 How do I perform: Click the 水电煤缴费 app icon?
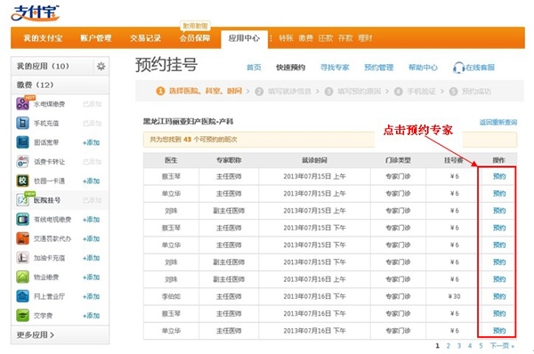click(x=22, y=103)
